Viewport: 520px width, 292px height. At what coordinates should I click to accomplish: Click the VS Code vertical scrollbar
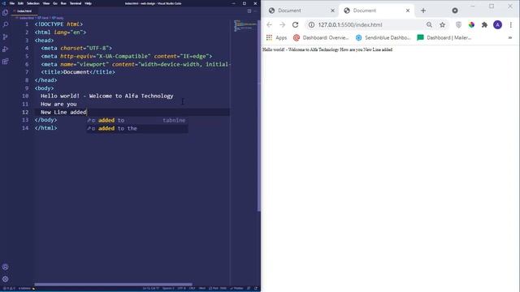click(259, 115)
